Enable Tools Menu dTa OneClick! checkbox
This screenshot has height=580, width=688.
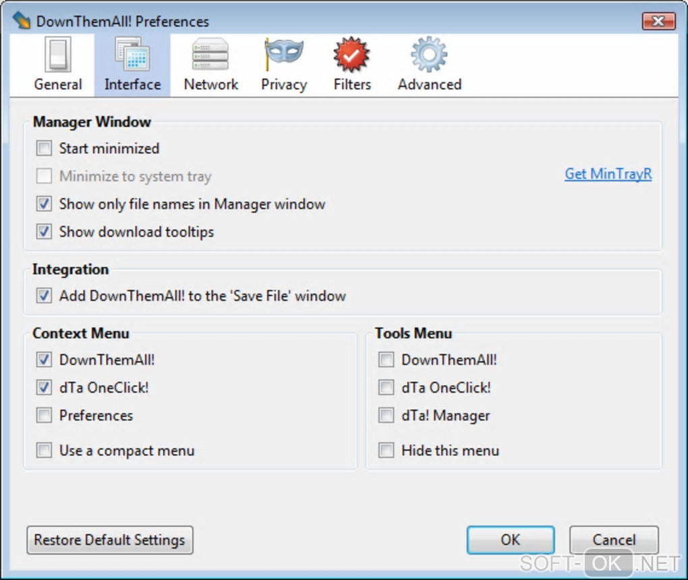[386, 387]
